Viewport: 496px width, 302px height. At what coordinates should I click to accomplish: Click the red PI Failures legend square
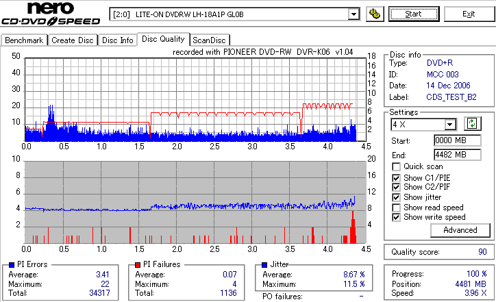(x=138, y=265)
